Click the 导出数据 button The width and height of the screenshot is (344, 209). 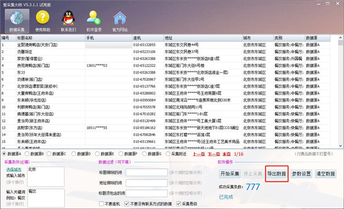pos(277,173)
